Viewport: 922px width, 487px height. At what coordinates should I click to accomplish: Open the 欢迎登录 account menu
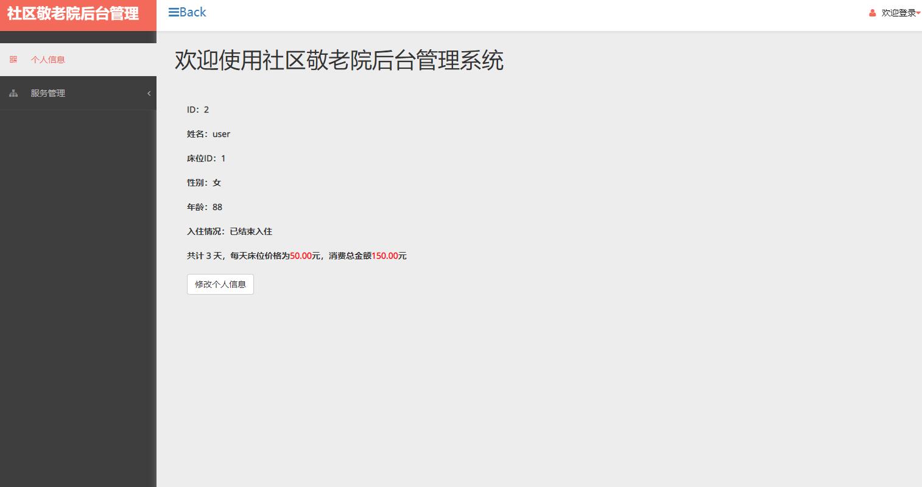coord(896,12)
